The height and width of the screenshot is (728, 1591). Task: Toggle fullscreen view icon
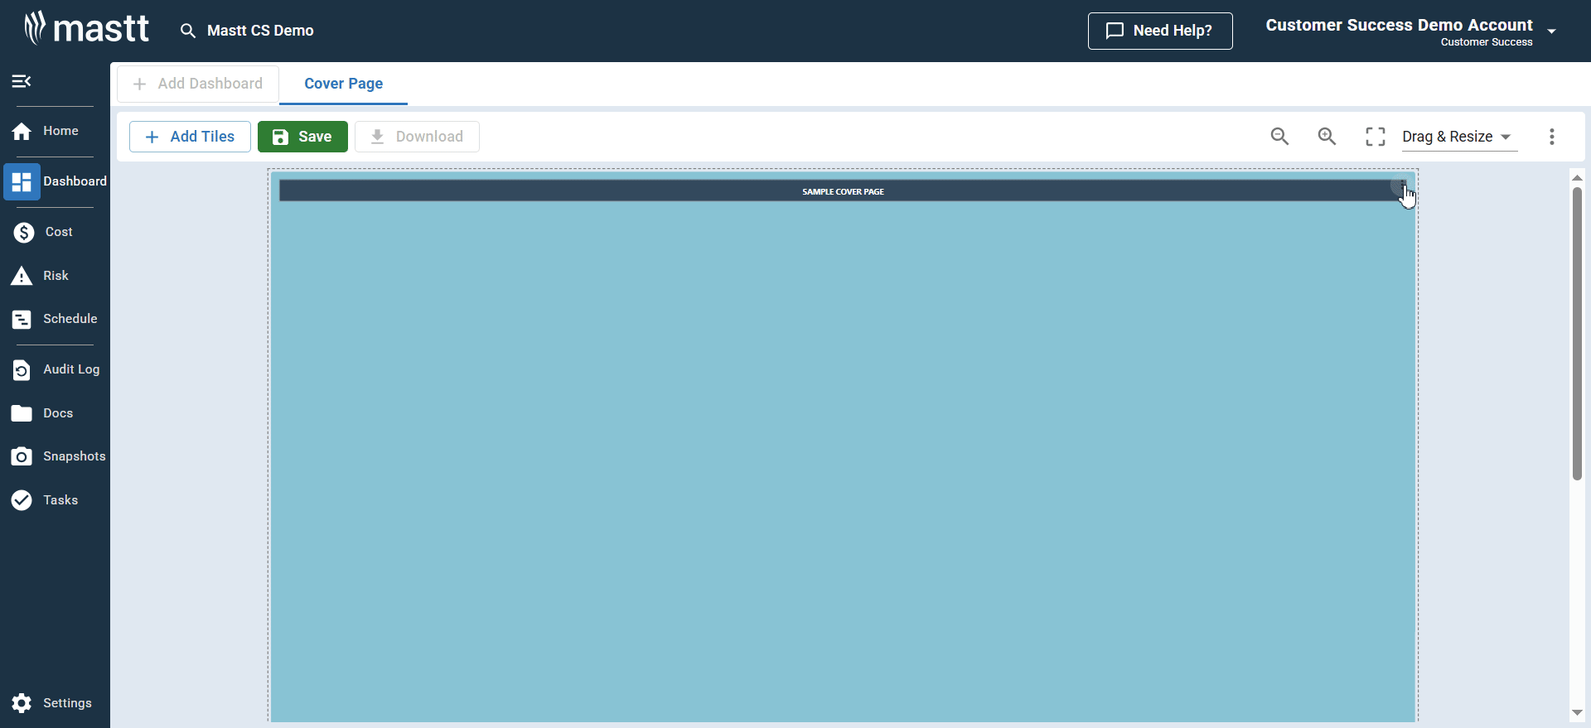click(x=1375, y=137)
